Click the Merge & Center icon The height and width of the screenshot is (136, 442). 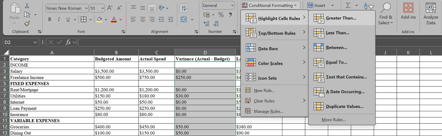point(184,19)
